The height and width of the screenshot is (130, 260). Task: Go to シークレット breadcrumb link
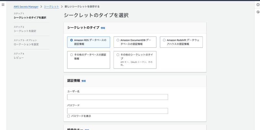[51, 6]
